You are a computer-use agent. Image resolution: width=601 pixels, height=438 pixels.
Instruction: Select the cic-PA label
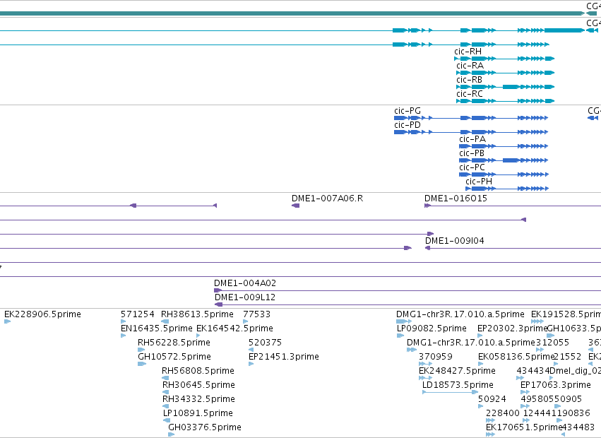pyautogui.click(x=472, y=139)
